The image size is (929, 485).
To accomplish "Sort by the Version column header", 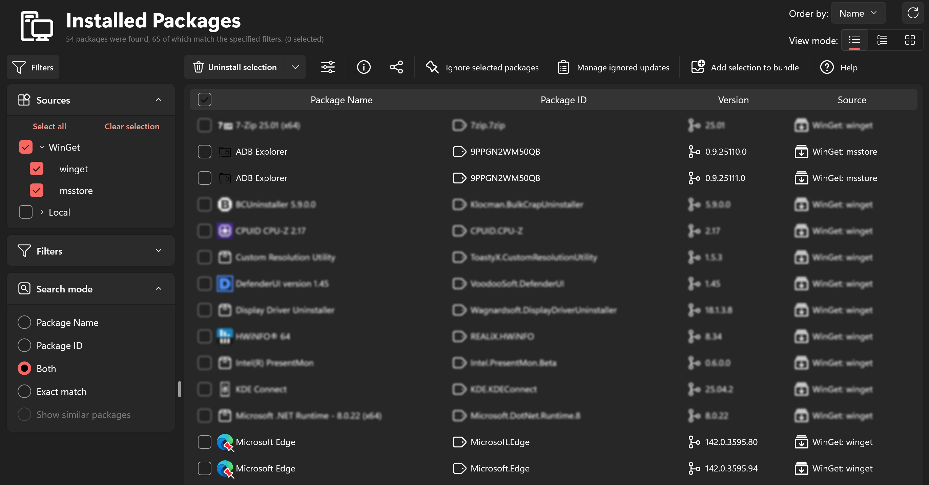I will 733,100.
